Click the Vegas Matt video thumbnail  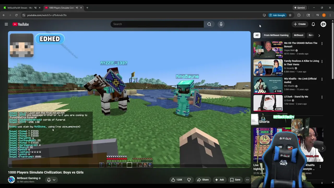pyautogui.click(x=268, y=49)
